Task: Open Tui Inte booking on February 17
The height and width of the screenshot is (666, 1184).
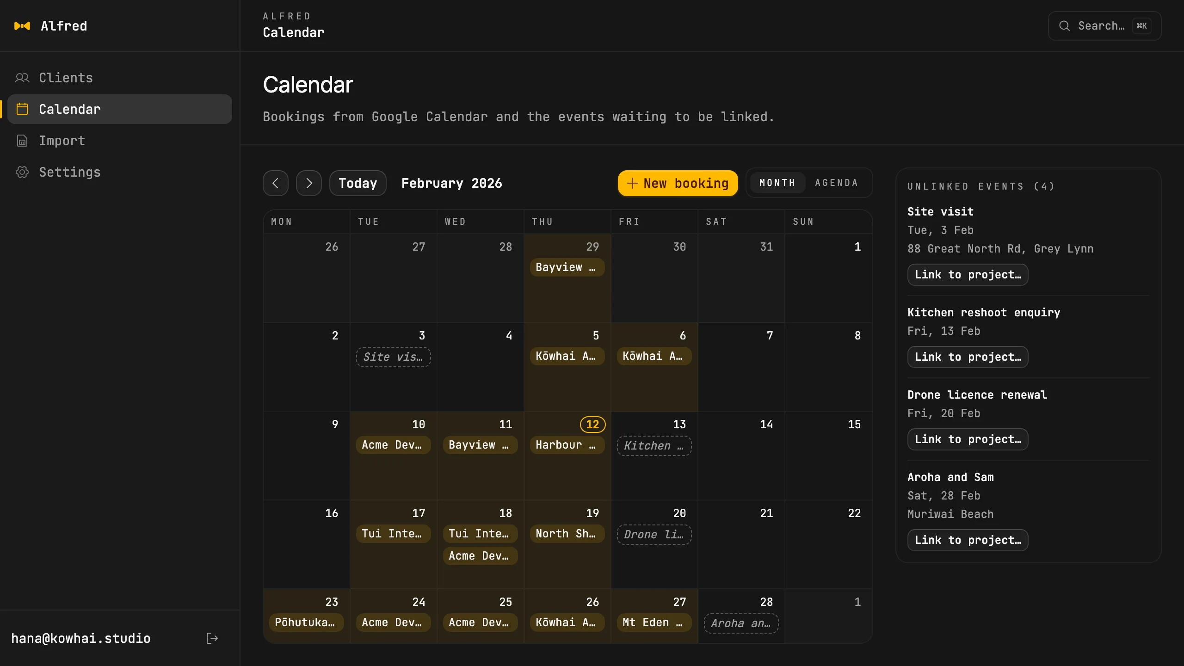Action: tap(393, 534)
